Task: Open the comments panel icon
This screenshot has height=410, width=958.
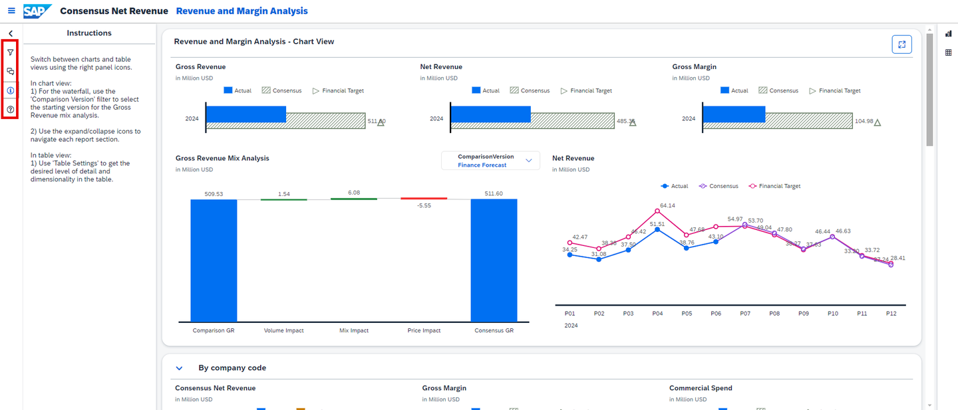Action: click(x=10, y=71)
